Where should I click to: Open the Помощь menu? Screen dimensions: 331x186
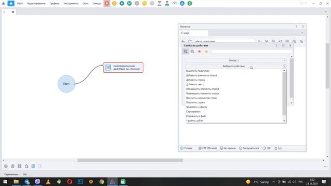97,4
